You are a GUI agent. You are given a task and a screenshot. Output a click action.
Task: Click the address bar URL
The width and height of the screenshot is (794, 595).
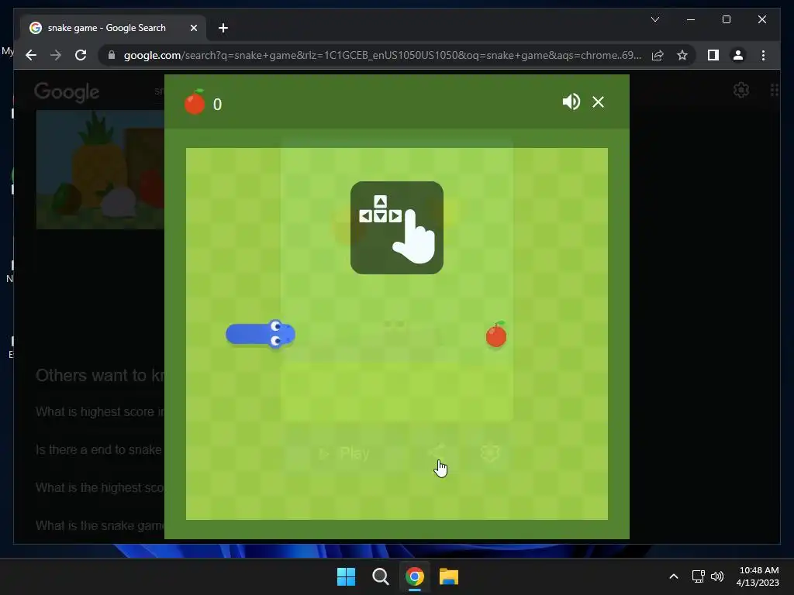(382, 55)
